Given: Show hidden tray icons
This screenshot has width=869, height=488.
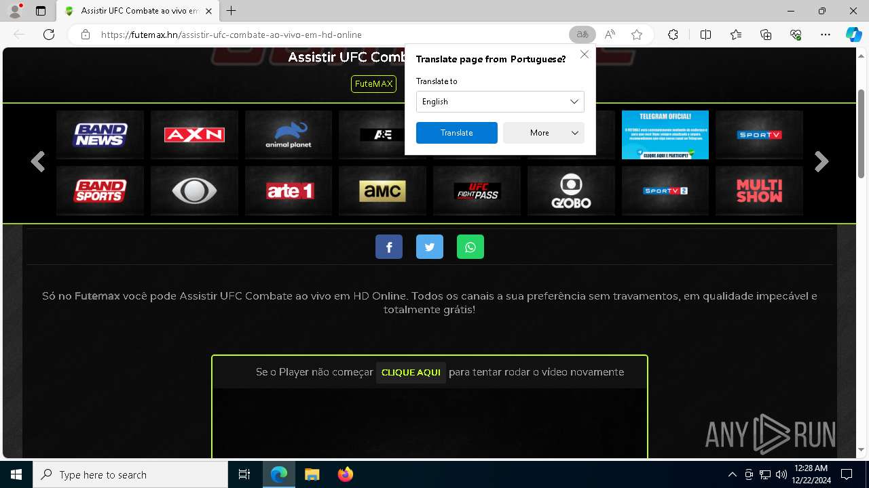Looking at the screenshot, I should coord(732,474).
